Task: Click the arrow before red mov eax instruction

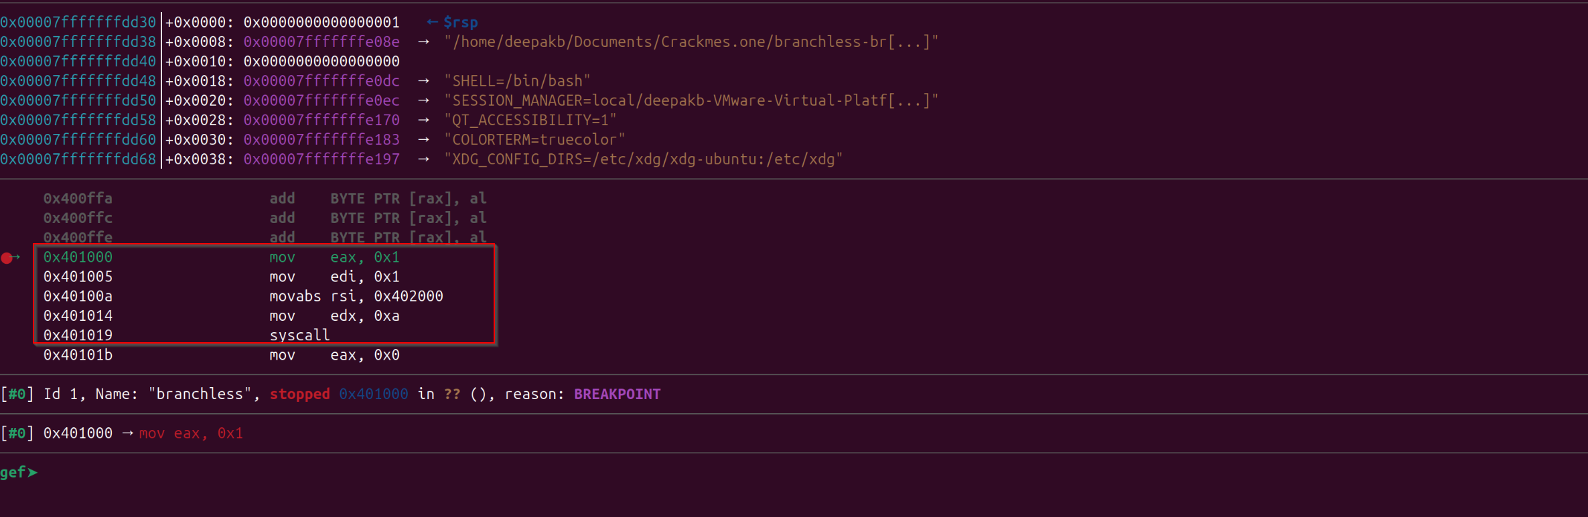Action: pos(127,433)
